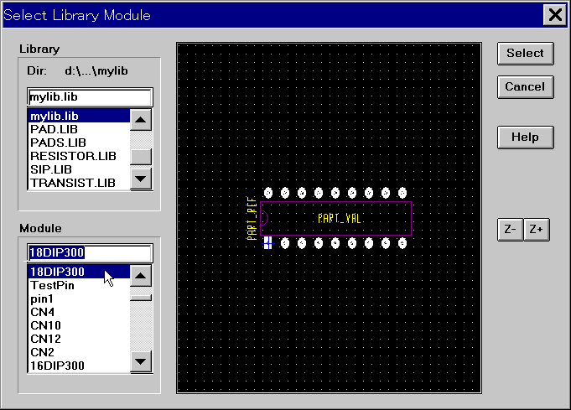Click module list scroll down arrow
Viewport: 571px width, 410px height.
click(141, 361)
